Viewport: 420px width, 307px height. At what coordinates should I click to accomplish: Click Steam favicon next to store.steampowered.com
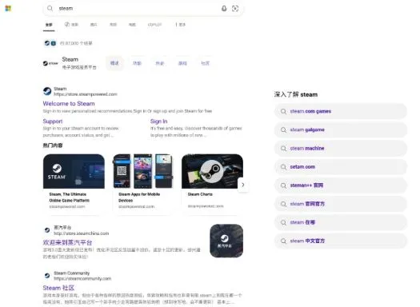[47, 91]
